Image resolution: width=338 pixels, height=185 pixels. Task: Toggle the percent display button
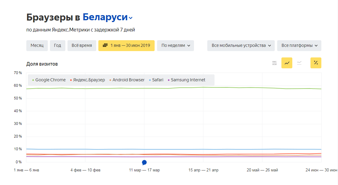pos(316,63)
